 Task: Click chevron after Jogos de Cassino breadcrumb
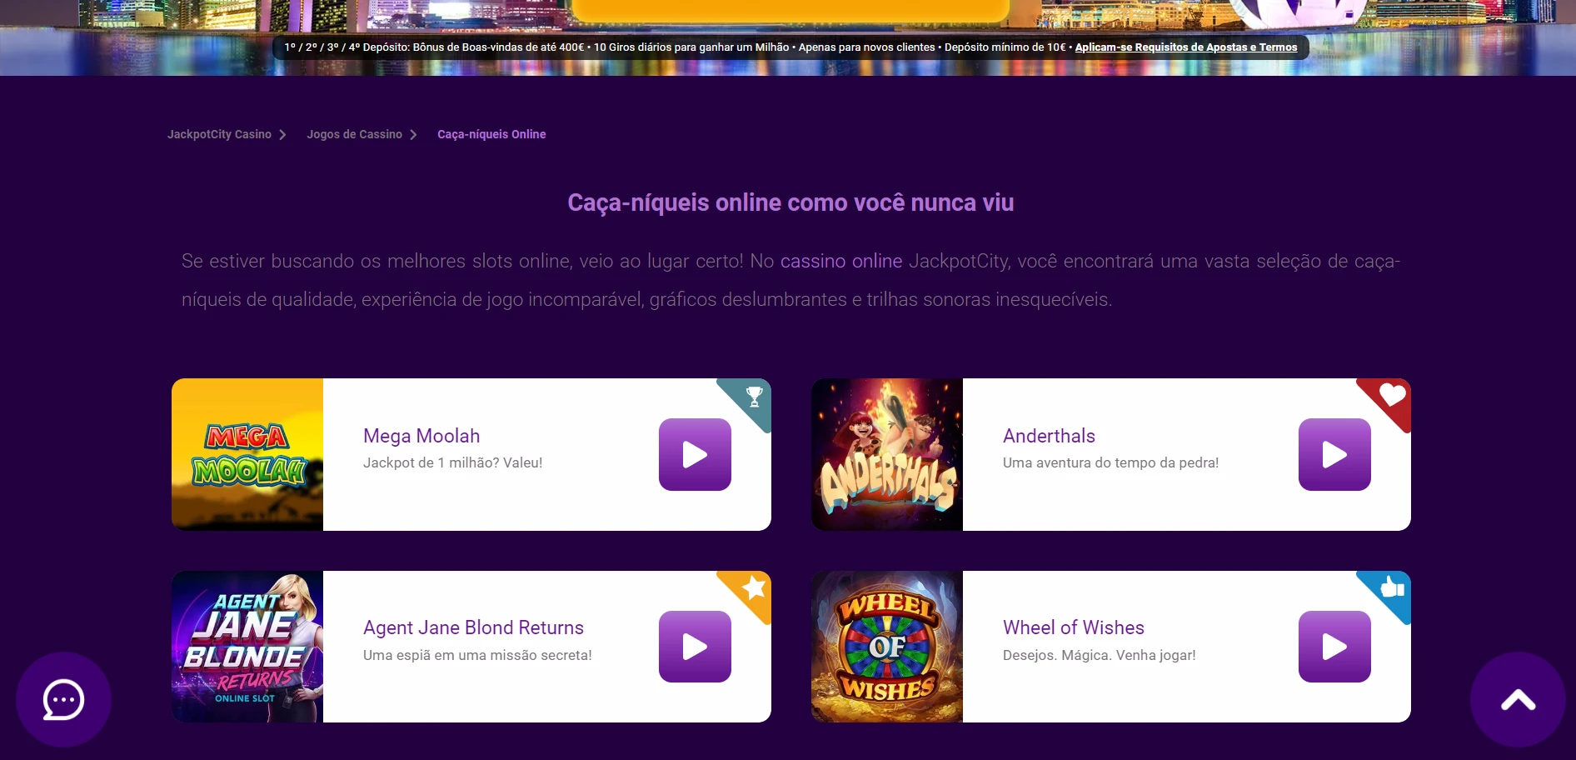[x=413, y=134]
